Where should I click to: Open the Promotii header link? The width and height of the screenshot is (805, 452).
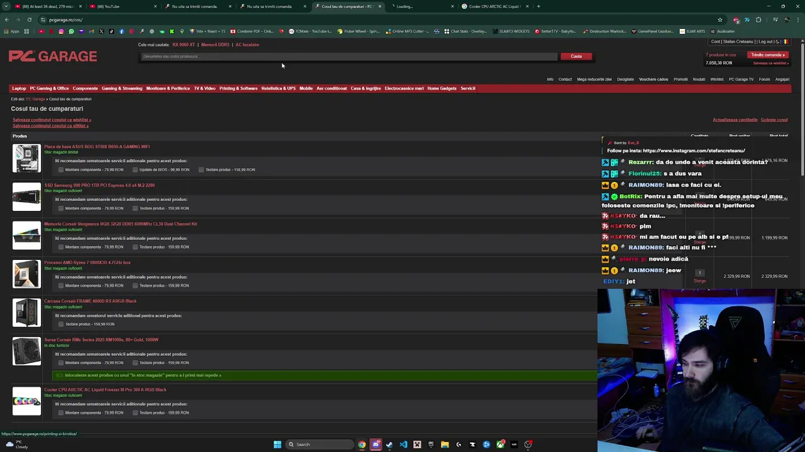(x=680, y=80)
